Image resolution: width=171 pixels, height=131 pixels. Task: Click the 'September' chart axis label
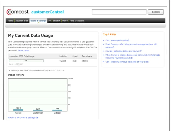(x=38, y=113)
